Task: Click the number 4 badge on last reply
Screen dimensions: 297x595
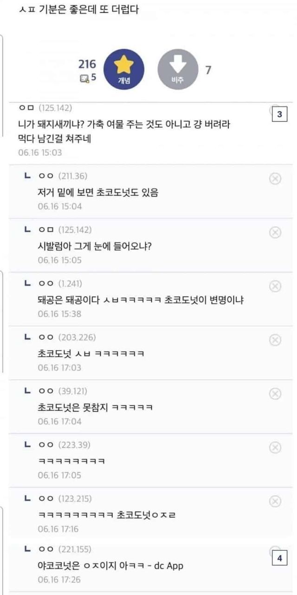Action: [x=279, y=558]
